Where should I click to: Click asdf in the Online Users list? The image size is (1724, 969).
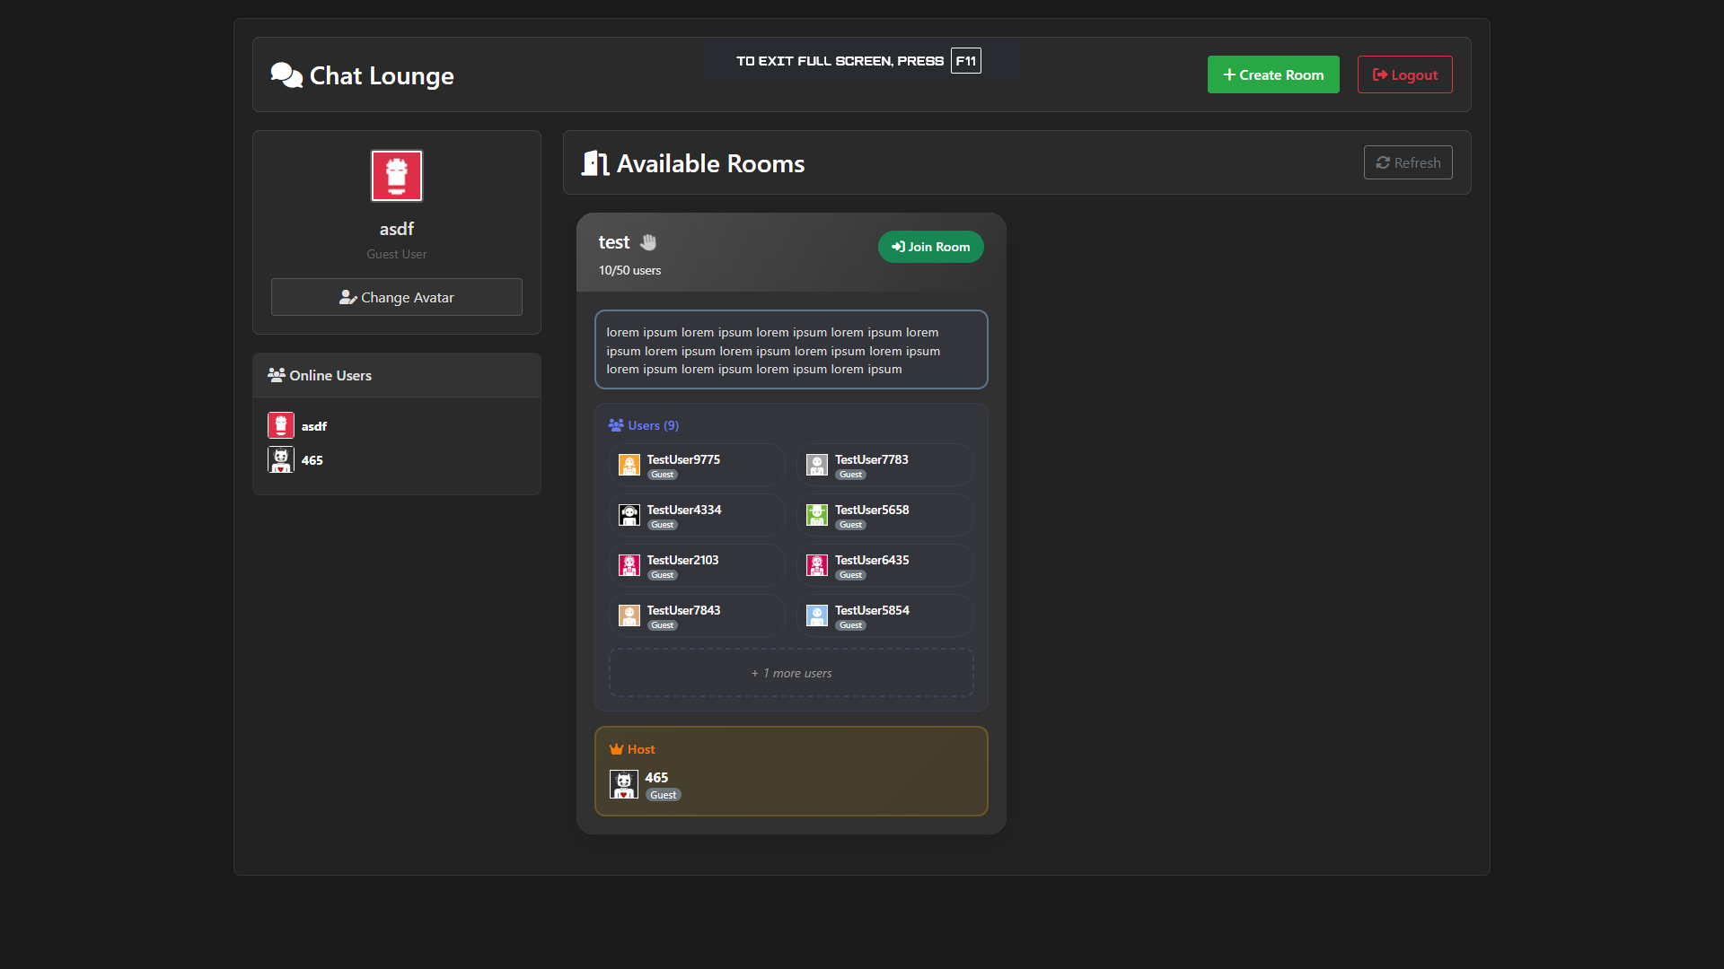pyautogui.click(x=313, y=426)
